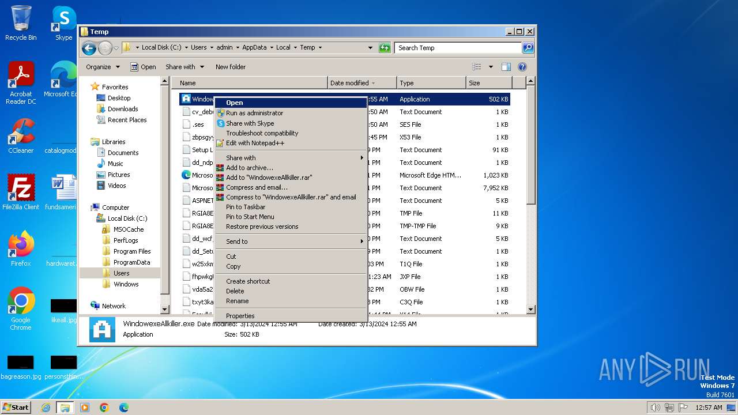The width and height of the screenshot is (738, 415).
Task: Select Desktop under Favorites
Action: (119, 98)
